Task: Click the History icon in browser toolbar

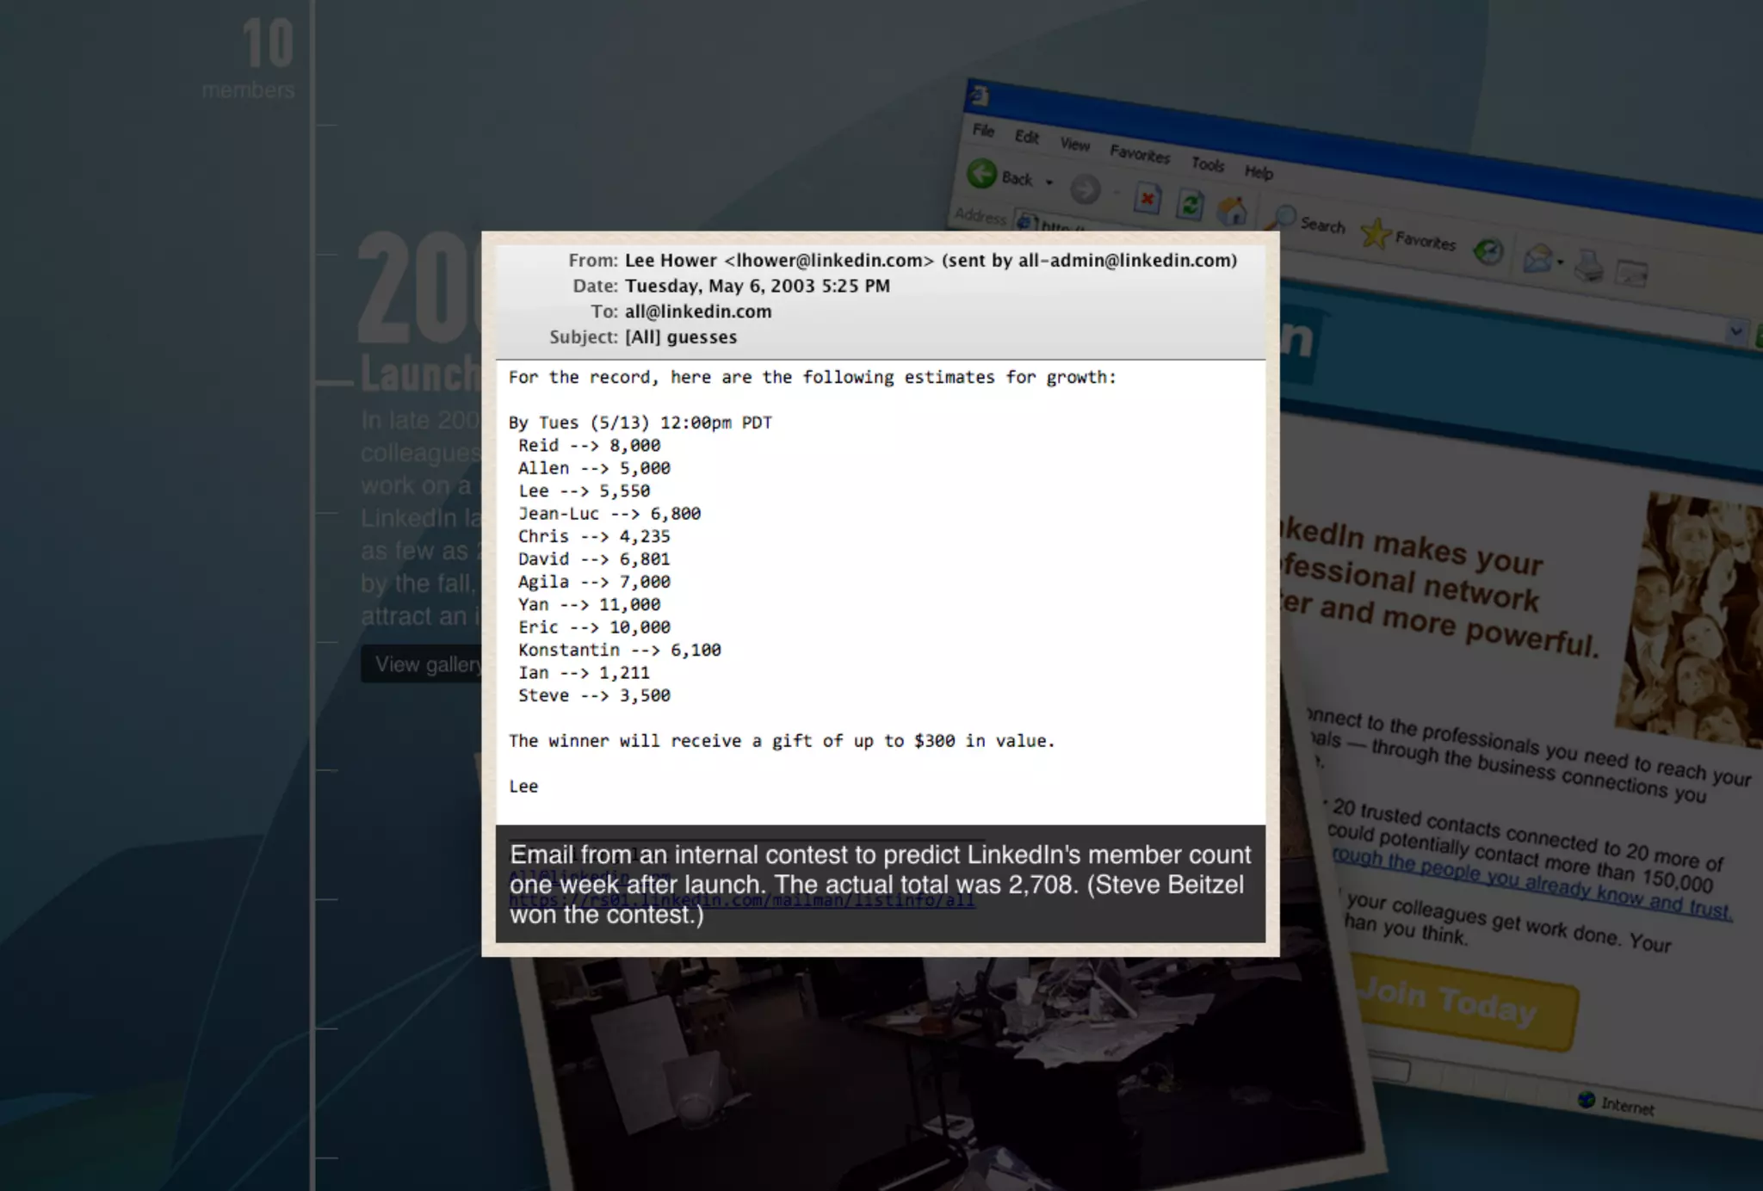Action: coord(1488,250)
